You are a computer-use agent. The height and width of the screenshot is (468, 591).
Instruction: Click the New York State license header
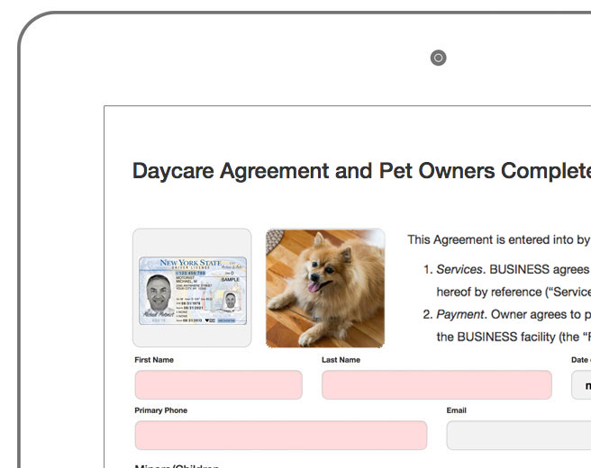click(189, 263)
